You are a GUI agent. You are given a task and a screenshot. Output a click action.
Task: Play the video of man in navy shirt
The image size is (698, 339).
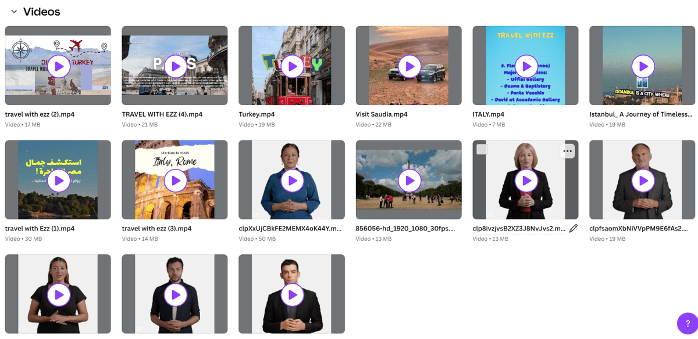[x=175, y=295]
